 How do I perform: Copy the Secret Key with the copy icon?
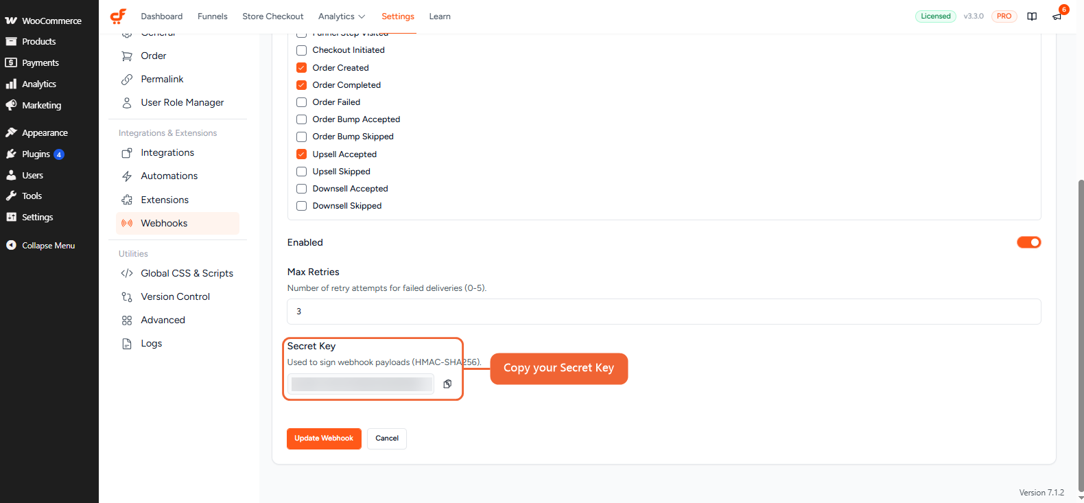(447, 384)
